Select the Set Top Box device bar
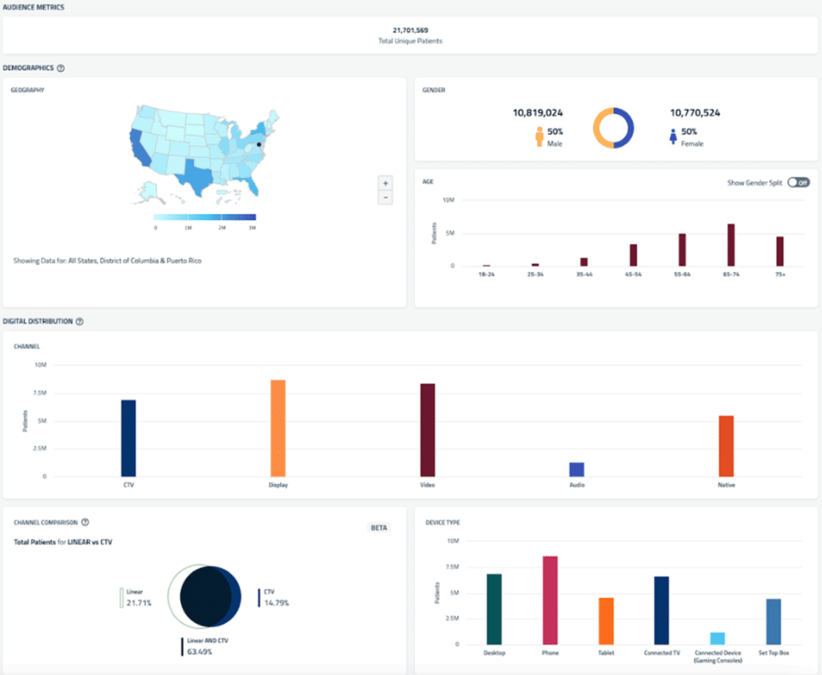The height and width of the screenshot is (675, 822). click(773, 621)
